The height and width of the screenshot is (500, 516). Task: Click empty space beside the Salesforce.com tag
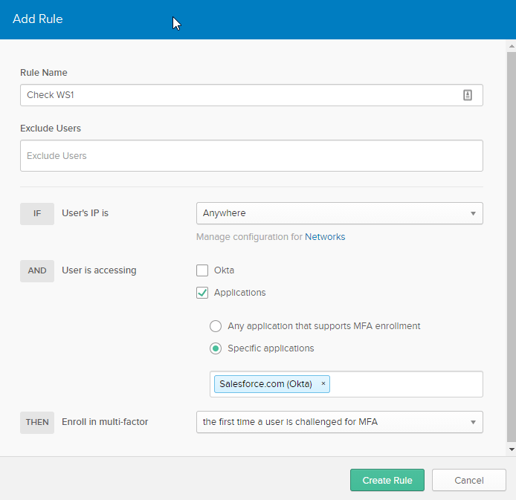pos(405,384)
